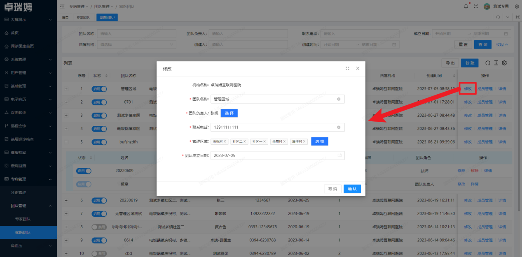Expand 系统管理 in sidebar

28,60
